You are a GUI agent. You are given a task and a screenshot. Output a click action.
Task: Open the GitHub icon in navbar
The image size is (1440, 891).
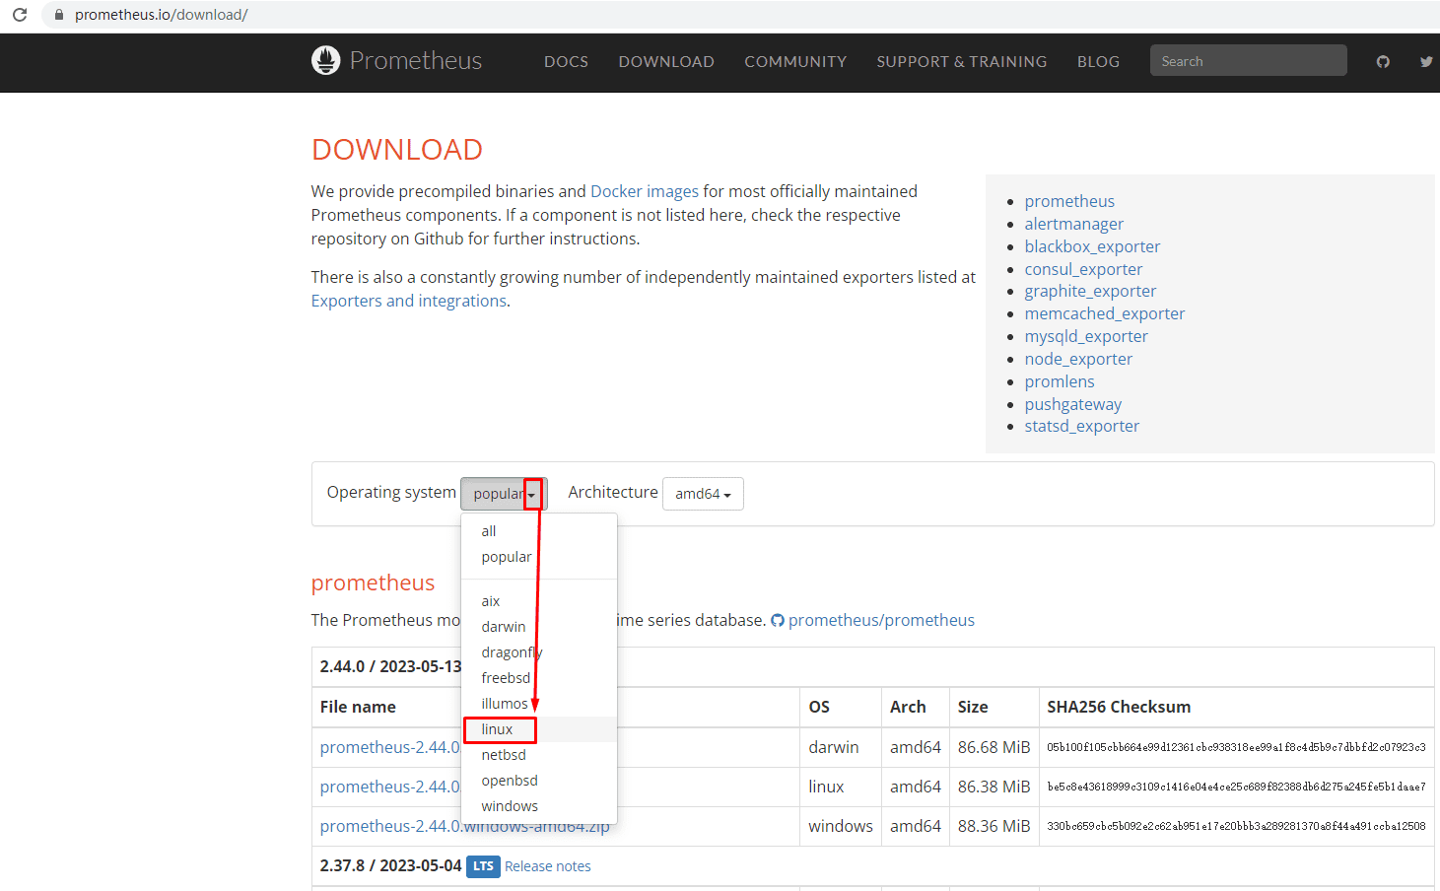1383,61
